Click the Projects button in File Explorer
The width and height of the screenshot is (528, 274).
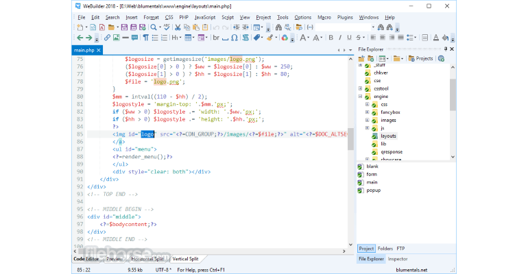coord(420,58)
